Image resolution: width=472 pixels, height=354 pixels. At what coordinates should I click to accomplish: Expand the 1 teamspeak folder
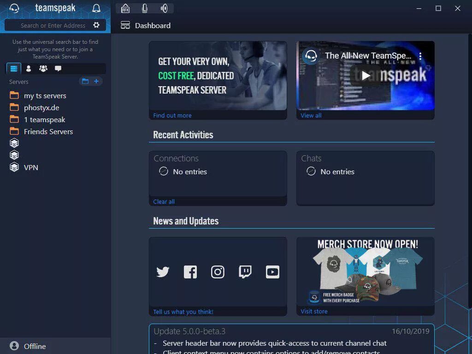point(14,119)
